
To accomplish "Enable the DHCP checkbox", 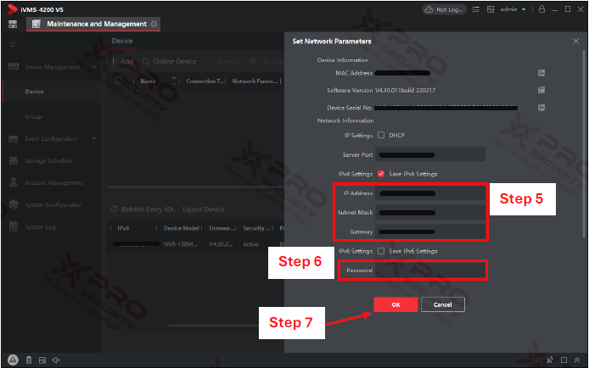I will point(381,135).
